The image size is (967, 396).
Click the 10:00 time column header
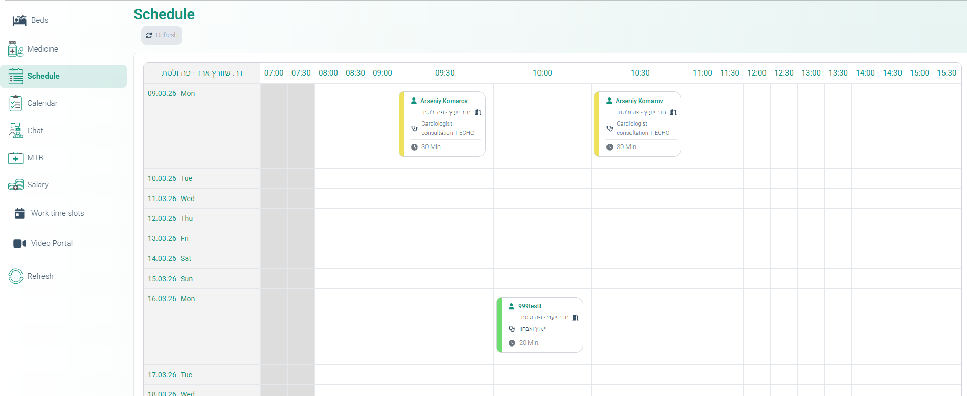tap(542, 73)
